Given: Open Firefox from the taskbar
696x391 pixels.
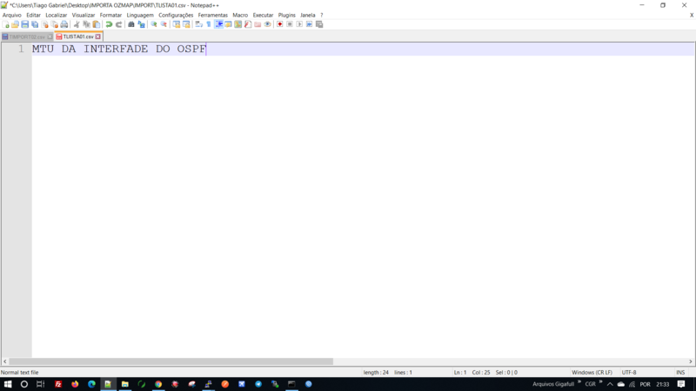Looking at the screenshot, I should [x=75, y=384].
